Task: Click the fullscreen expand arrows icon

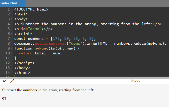Action: pos(12,81)
